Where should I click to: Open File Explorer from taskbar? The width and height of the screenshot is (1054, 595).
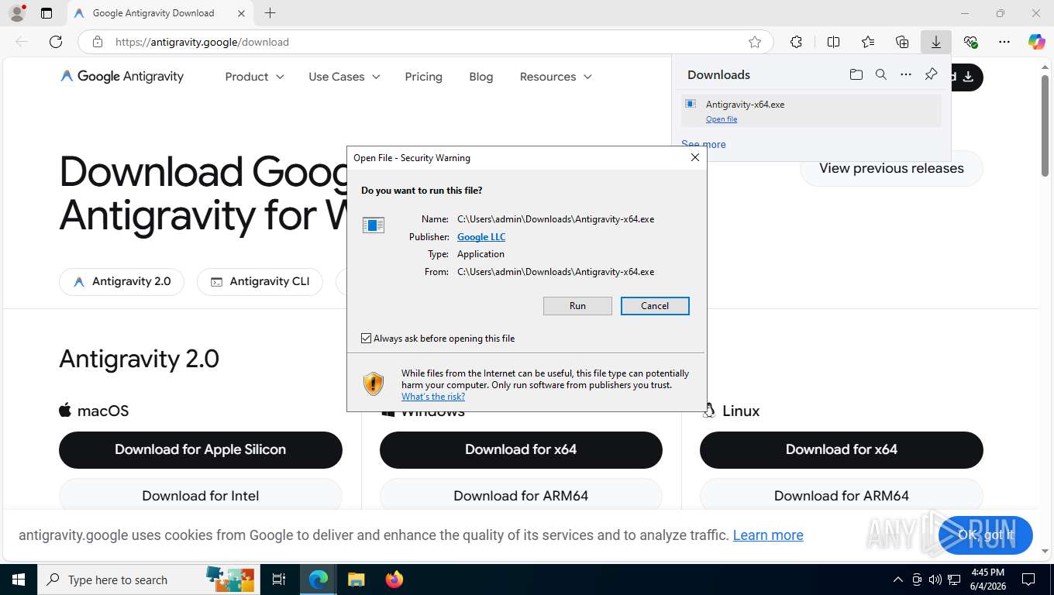pos(356,580)
